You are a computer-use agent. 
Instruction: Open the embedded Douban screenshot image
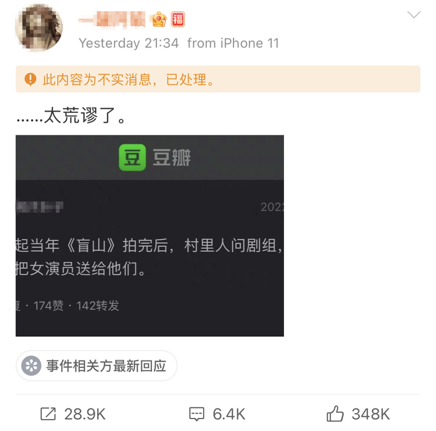click(149, 236)
